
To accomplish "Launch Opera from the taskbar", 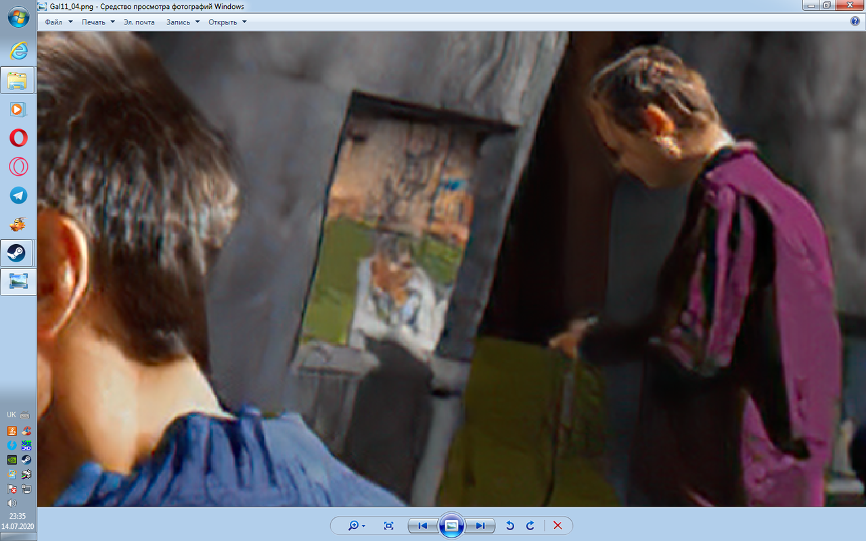I will click(18, 138).
